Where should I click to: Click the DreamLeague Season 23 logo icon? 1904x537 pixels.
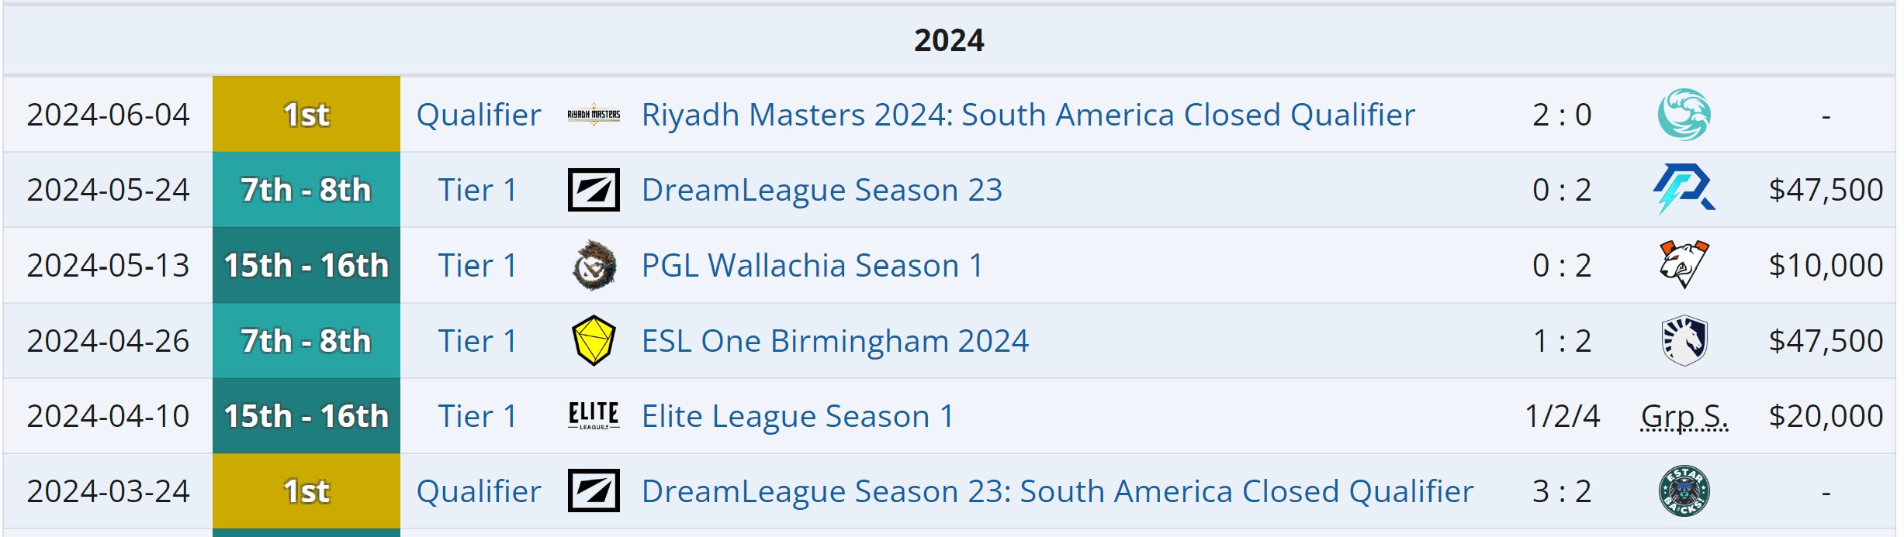point(594,190)
